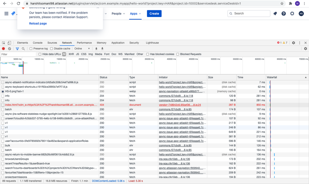309x184 pixels.
Task: Switch to the Console tab
Action: (37, 43)
